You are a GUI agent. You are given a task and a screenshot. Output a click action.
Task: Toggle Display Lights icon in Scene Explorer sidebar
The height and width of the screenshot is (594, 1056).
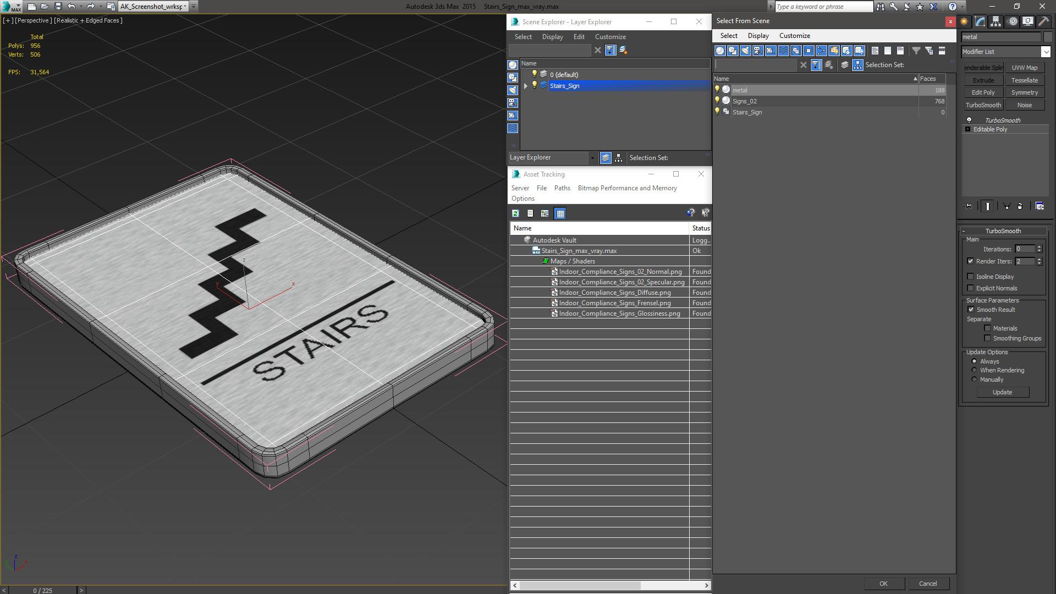point(513,90)
